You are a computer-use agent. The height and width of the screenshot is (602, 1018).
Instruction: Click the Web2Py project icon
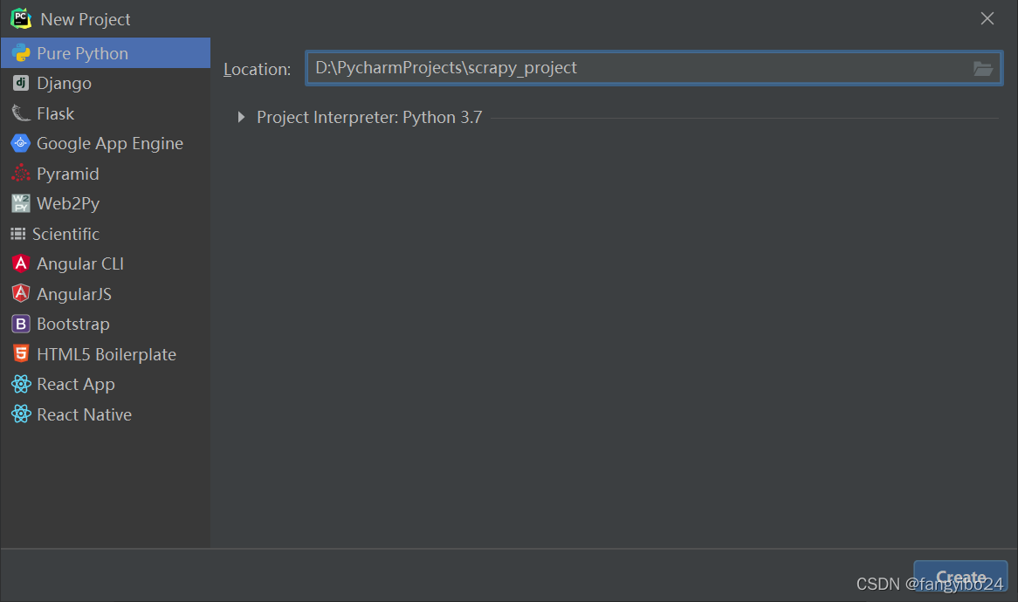pyautogui.click(x=20, y=204)
